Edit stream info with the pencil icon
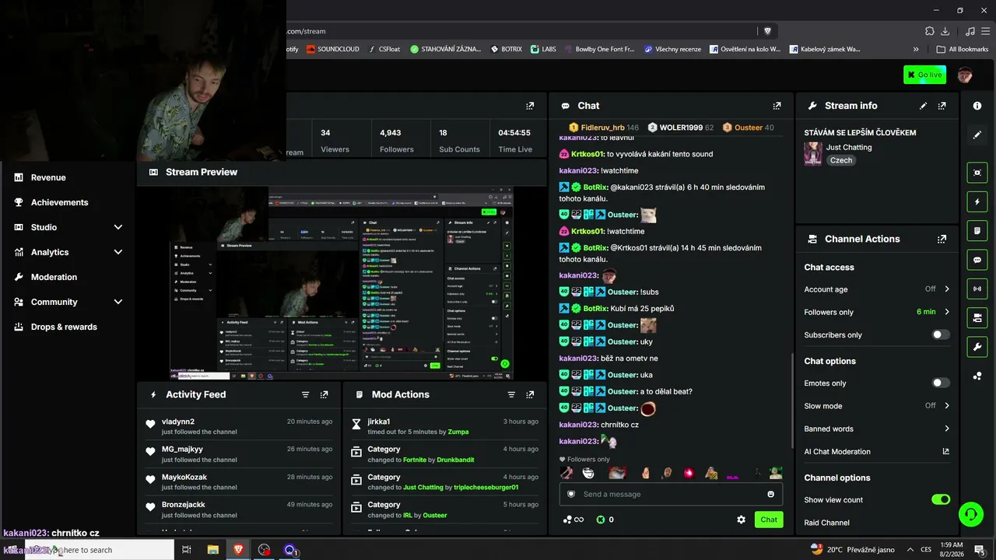Screen dimensions: 996x560 (x=924, y=106)
